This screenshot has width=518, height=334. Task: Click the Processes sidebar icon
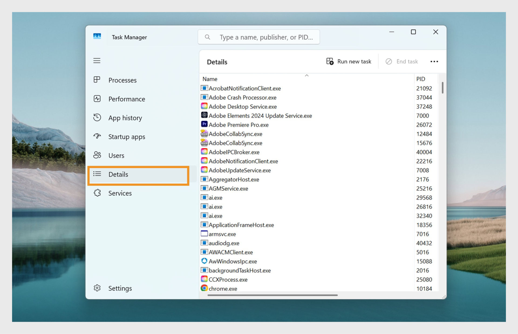pos(97,80)
